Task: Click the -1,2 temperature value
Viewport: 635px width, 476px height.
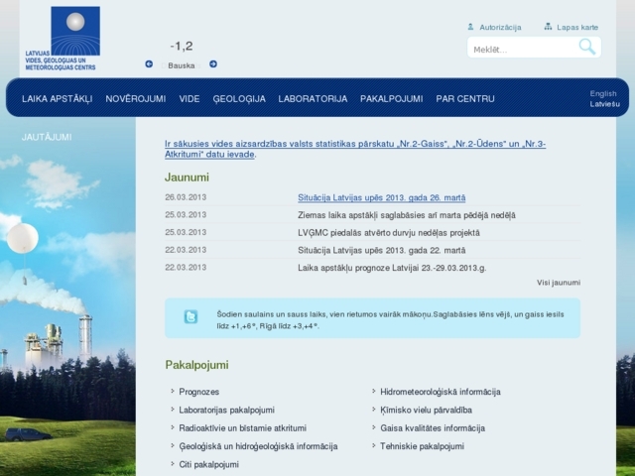Action: tap(182, 46)
